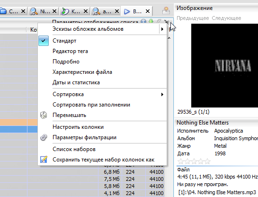Image resolution: width=258 pixels, height=197 pixels.
Task: Click the play icon on the B... tab
Action: coord(127,11)
